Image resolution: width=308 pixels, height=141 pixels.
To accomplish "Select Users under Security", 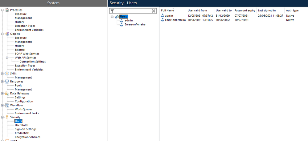I will coord(18,121).
